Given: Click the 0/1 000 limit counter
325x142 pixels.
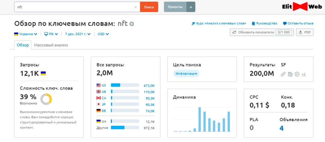Looking at the screenshot, I should click(284, 32).
